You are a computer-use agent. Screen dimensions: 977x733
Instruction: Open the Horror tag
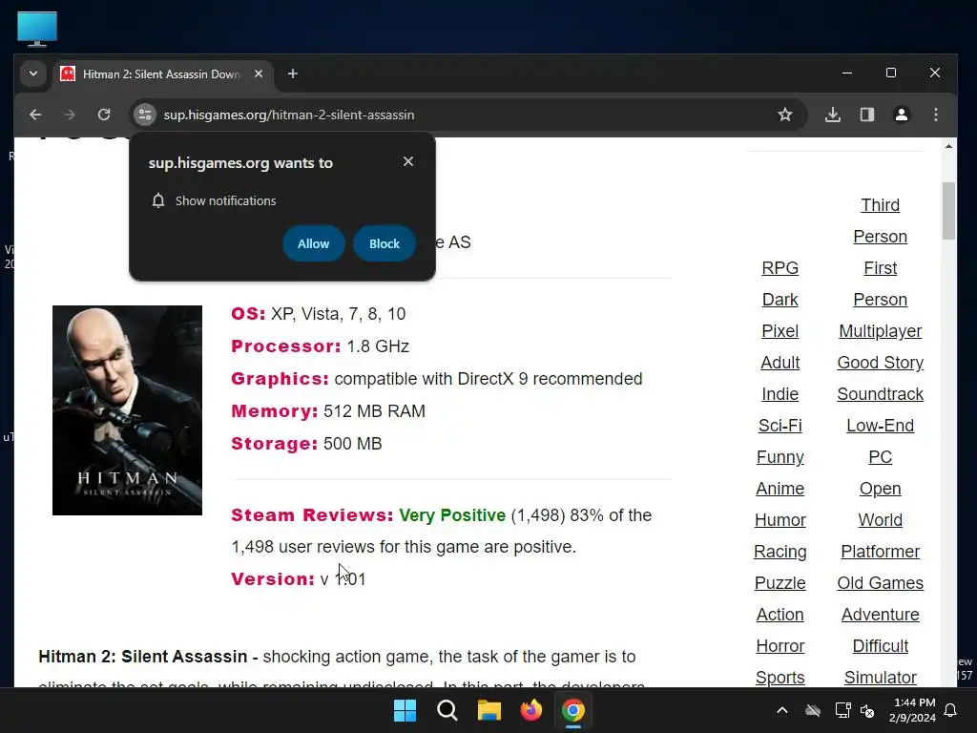pos(780,646)
